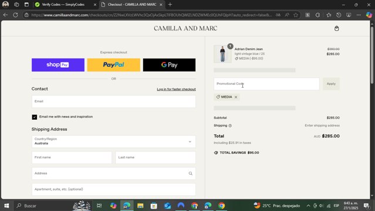Open the workspaces icon
The width and height of the screenshot is (375, 211).
16,5
